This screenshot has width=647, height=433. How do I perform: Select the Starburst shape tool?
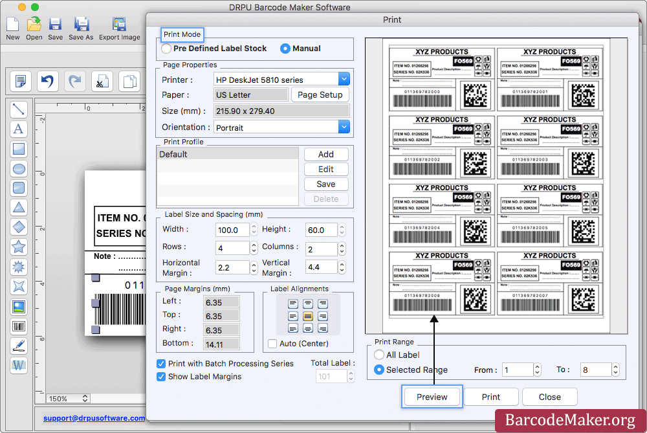coord(19,267)
